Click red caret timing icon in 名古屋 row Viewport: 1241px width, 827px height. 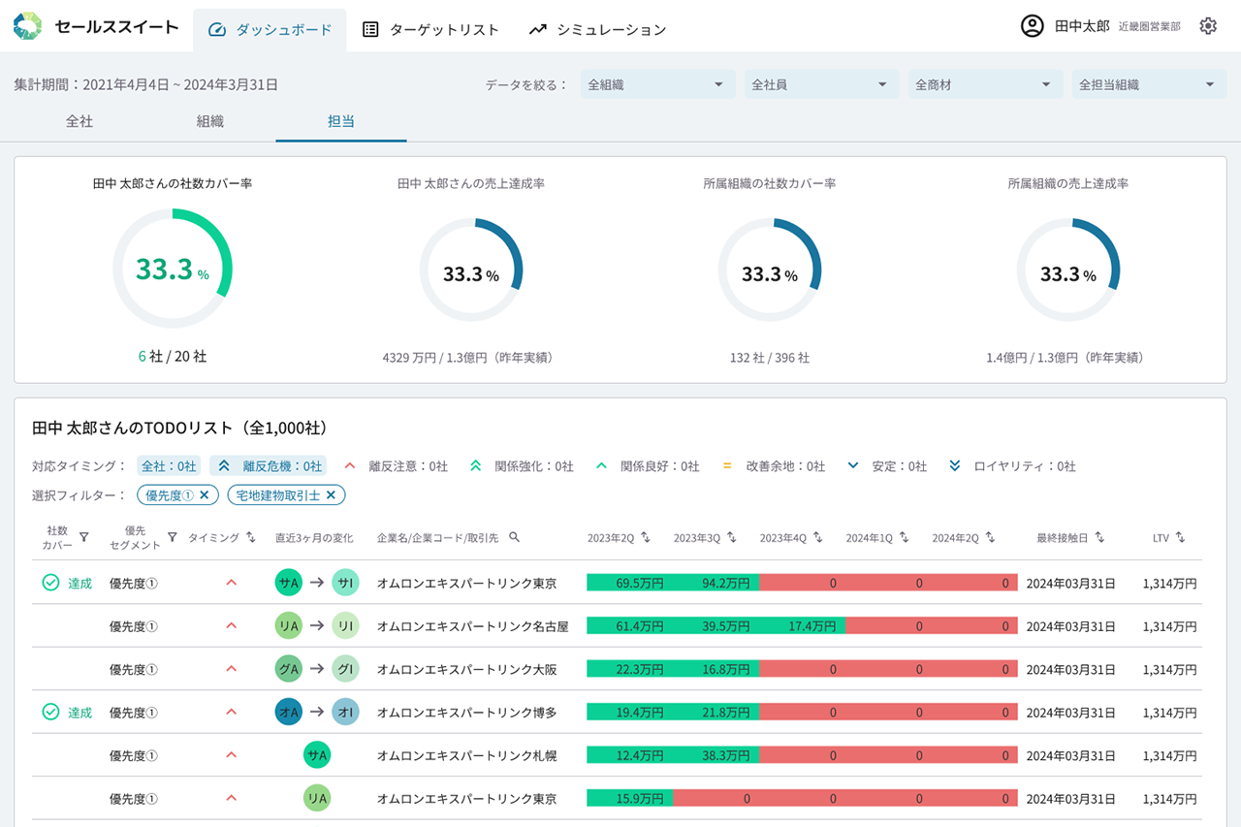[x=231, y=626]
